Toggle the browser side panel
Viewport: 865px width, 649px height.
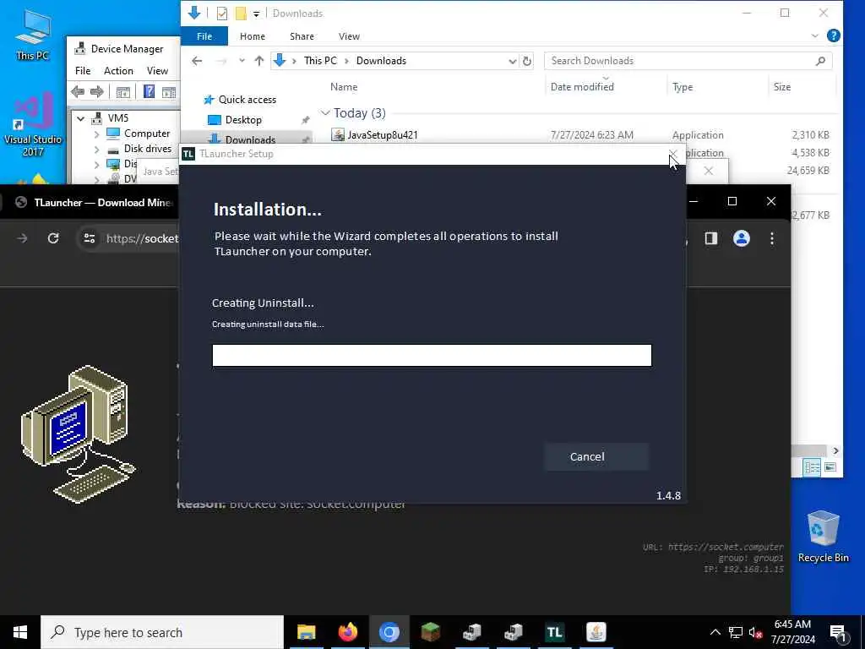(x=710, y=238)
